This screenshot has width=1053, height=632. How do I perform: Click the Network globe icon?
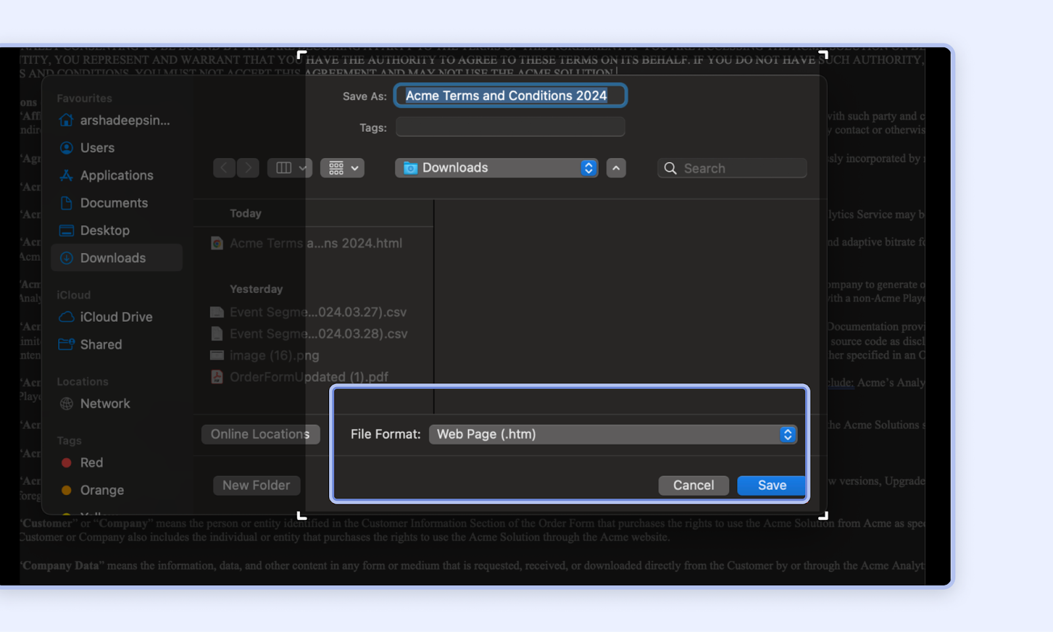point(66,404)
